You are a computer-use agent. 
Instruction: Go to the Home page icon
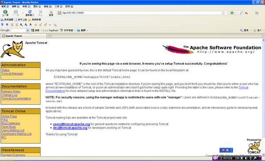51,12
